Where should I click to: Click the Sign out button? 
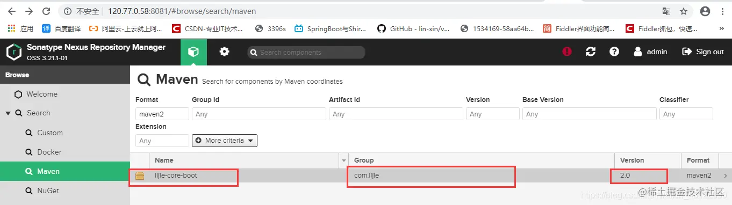(703, 52)
